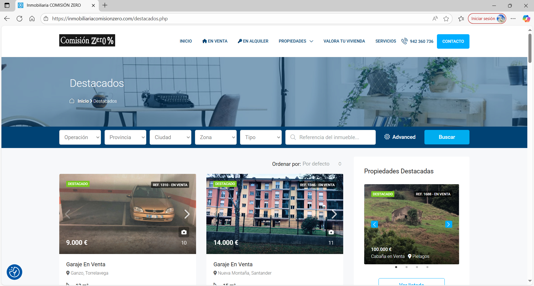Click the previous arrow on the featured property sidebar
This screenshot has height=286, width=534.
click(x=374, y=224)
